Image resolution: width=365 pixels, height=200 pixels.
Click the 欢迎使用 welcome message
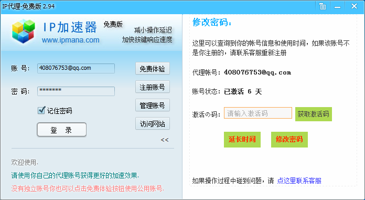(x=25, y=162)
